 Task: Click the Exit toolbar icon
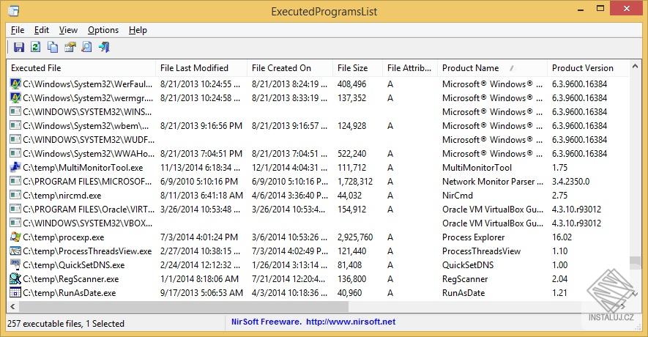[104, 47]
